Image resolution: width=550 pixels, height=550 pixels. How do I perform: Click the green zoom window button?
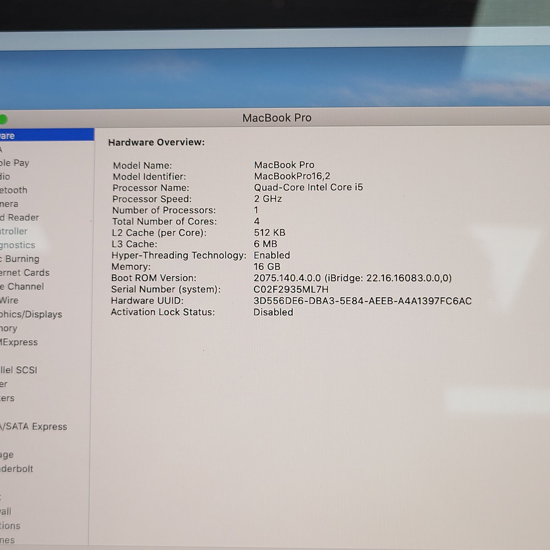point(3,120)
